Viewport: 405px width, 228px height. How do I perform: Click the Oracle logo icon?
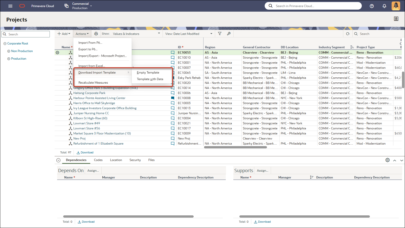22,6
